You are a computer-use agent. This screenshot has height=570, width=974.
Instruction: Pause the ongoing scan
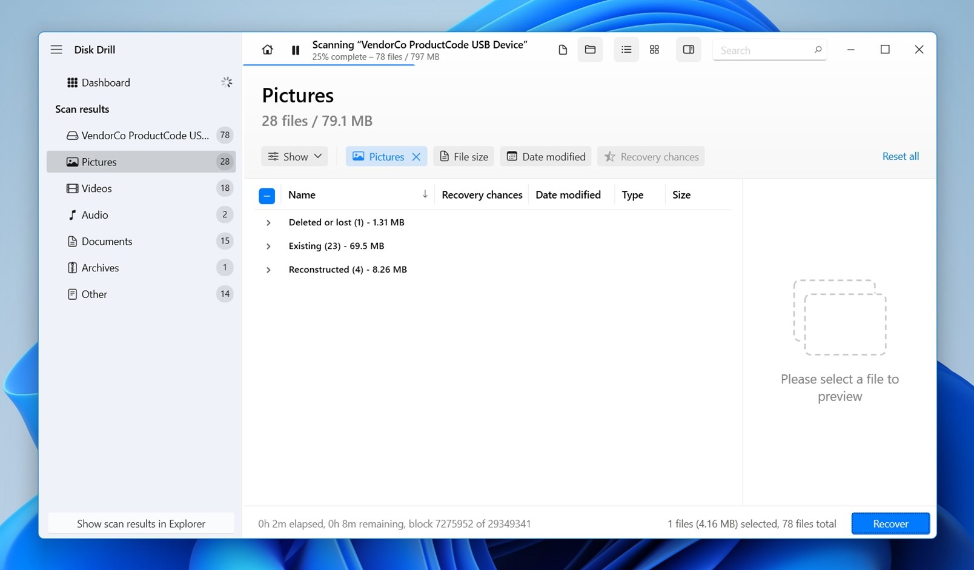click(296, 50)
